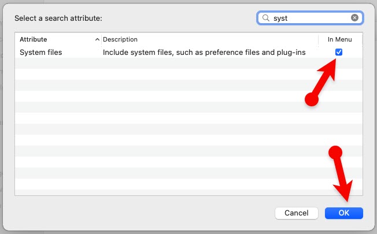Click the In Menu column header
377x234 pixels.
tap(339, 39)
